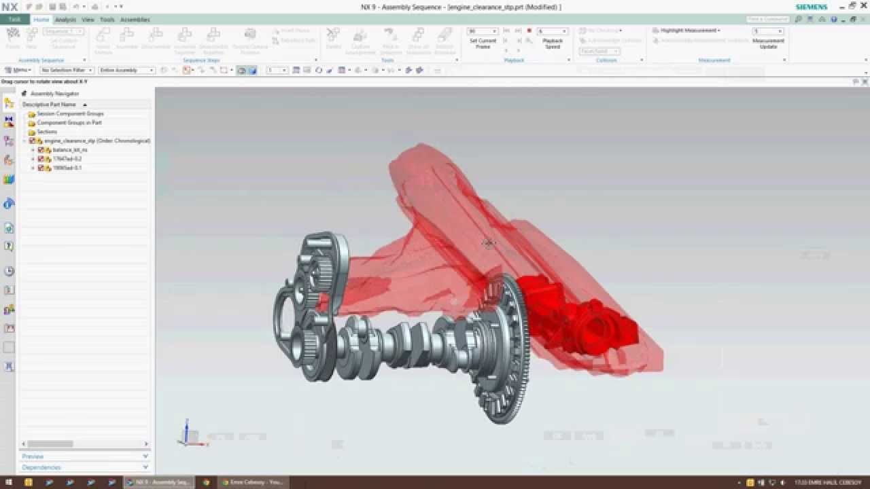Screen dimensions: 870x489
Task: Click the Save icon in quick access toolbar
Action: (53, 7)
